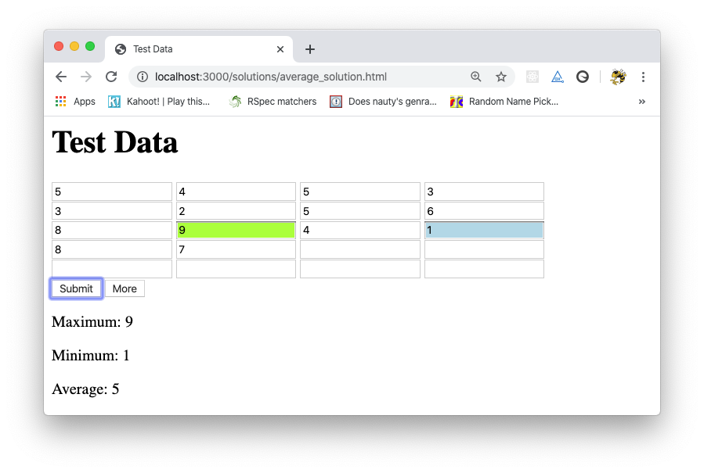Click the greyed React extension icon
This screenshot has width=704, height=473.
tap(533, 77)
